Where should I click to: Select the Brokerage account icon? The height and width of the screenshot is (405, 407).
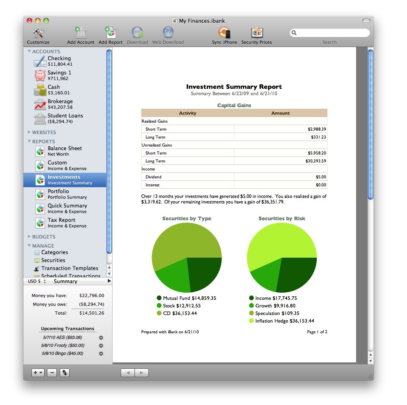click(40, 104)
